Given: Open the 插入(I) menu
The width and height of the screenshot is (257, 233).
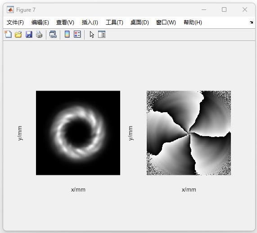Looking at the screenshot, I should (x=90, y=23).
